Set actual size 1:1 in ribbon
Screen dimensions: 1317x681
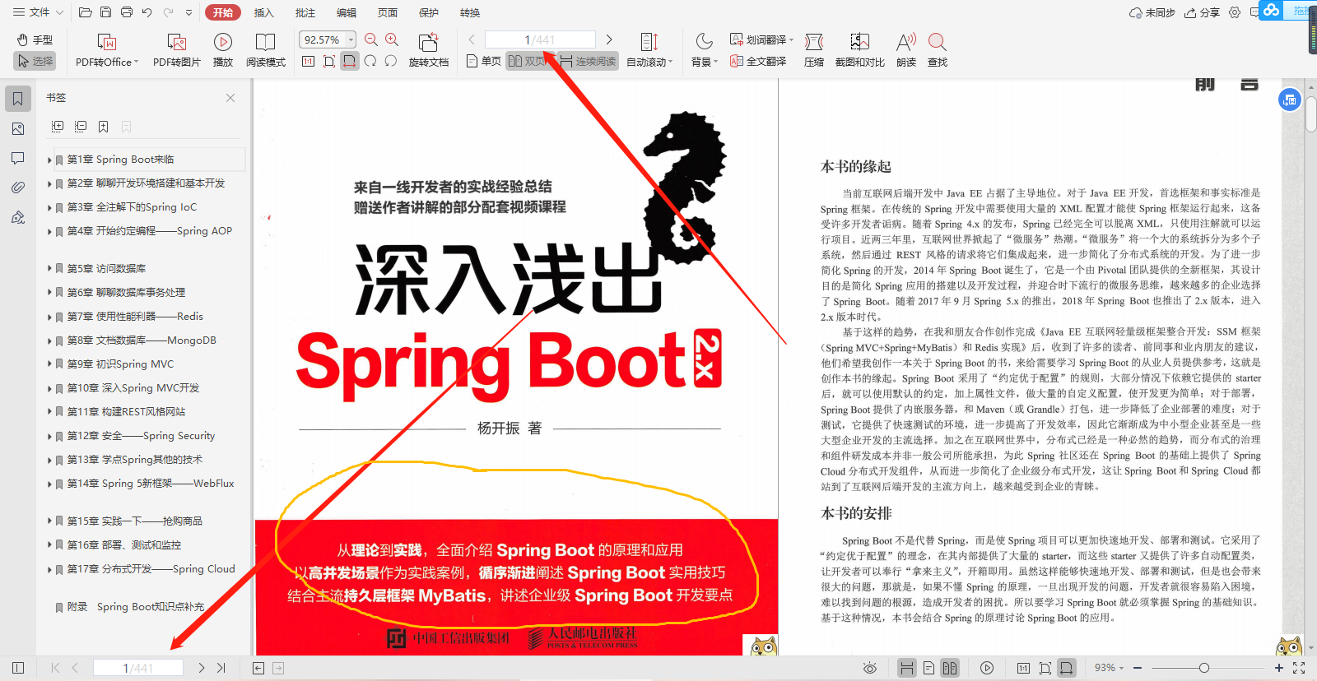click(x=308, y=62)
